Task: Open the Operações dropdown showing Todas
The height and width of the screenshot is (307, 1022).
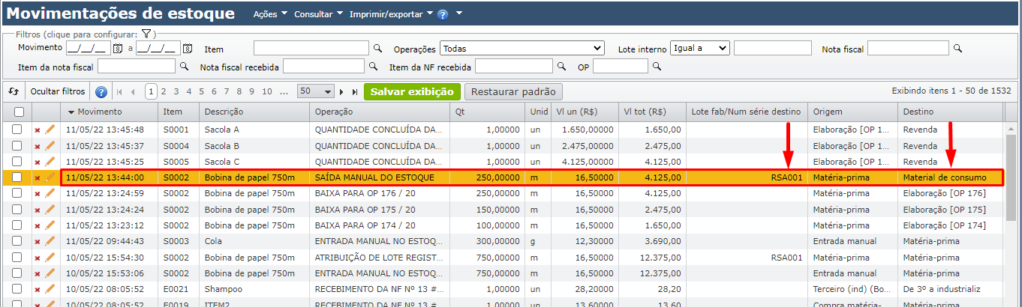Action: point(522,48)
